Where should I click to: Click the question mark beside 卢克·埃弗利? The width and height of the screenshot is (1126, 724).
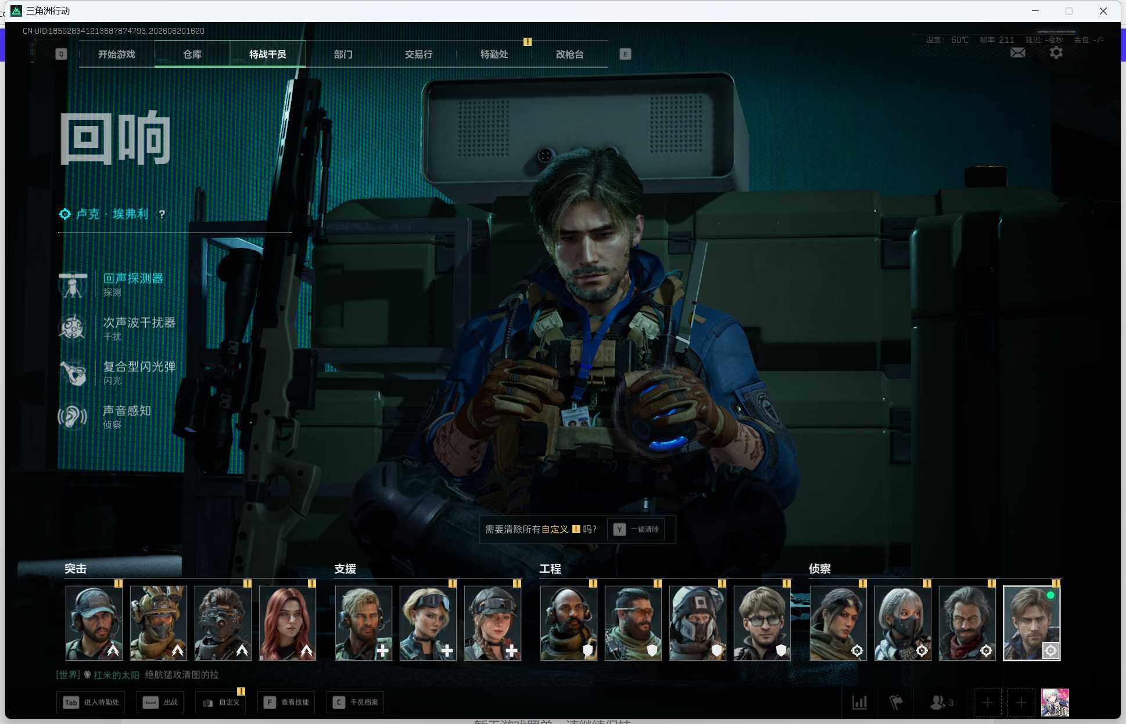coord(162,214)
